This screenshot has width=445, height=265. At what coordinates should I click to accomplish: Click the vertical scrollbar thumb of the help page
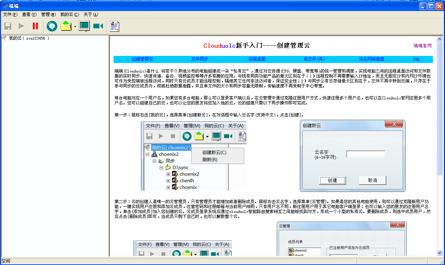tap(440, 109)
